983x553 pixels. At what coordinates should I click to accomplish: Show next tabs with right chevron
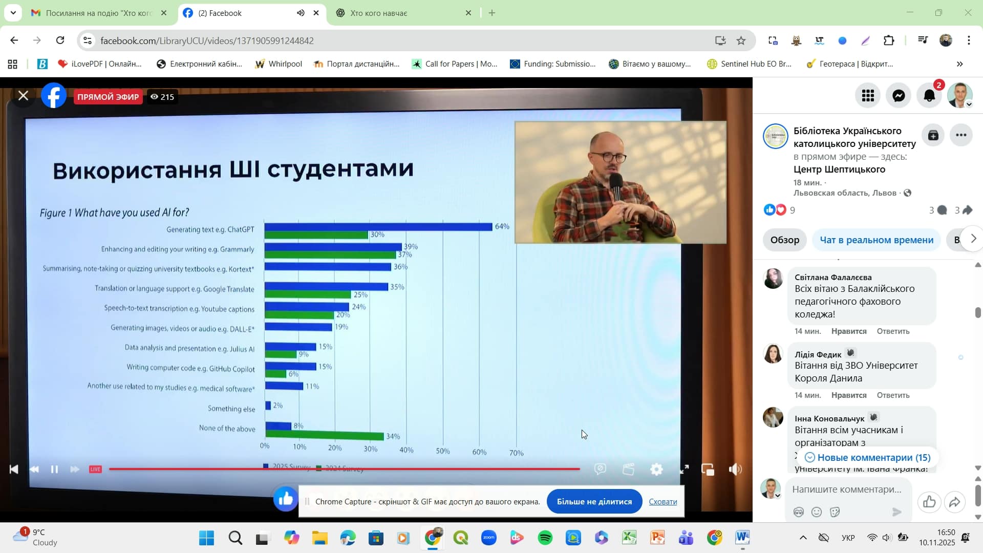[x=973, y=239]
